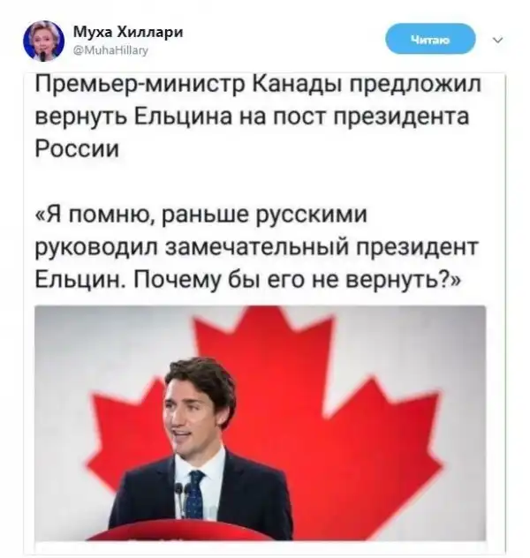Open the photo with the maple leaf
530x558 pixels.
261,423
